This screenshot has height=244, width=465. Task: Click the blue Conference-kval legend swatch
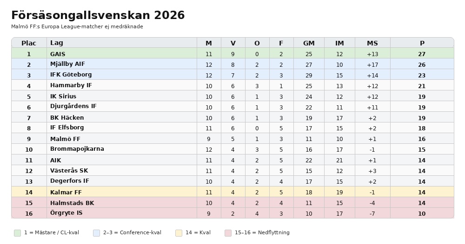click(x=96, y=233)
